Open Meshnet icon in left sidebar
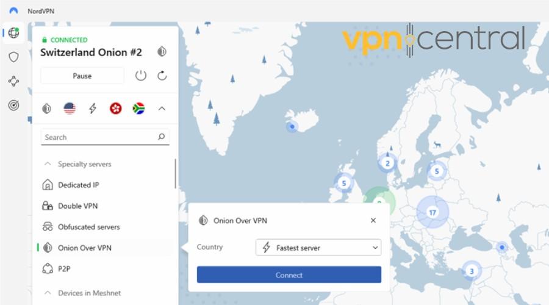Viewport: 549px width, 305px height. (13, 81)
